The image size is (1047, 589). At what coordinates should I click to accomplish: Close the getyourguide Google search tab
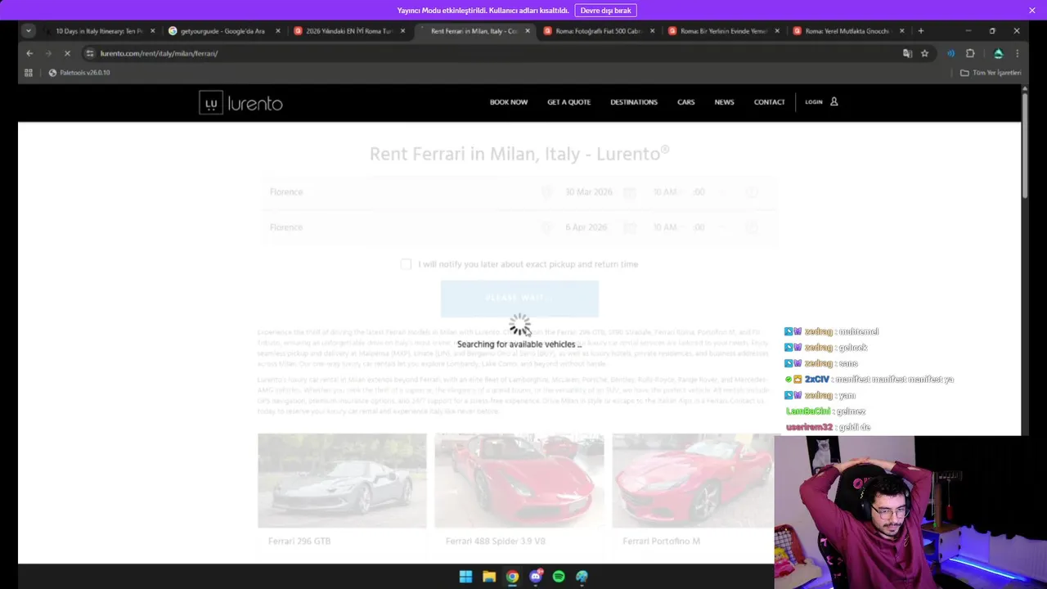[x=277, y=31]
